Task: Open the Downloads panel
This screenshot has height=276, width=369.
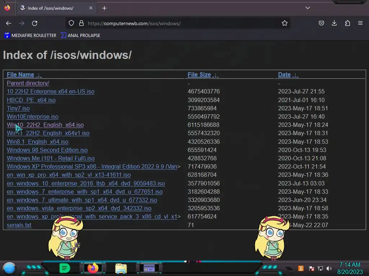Action: click(x=334, y=23)
